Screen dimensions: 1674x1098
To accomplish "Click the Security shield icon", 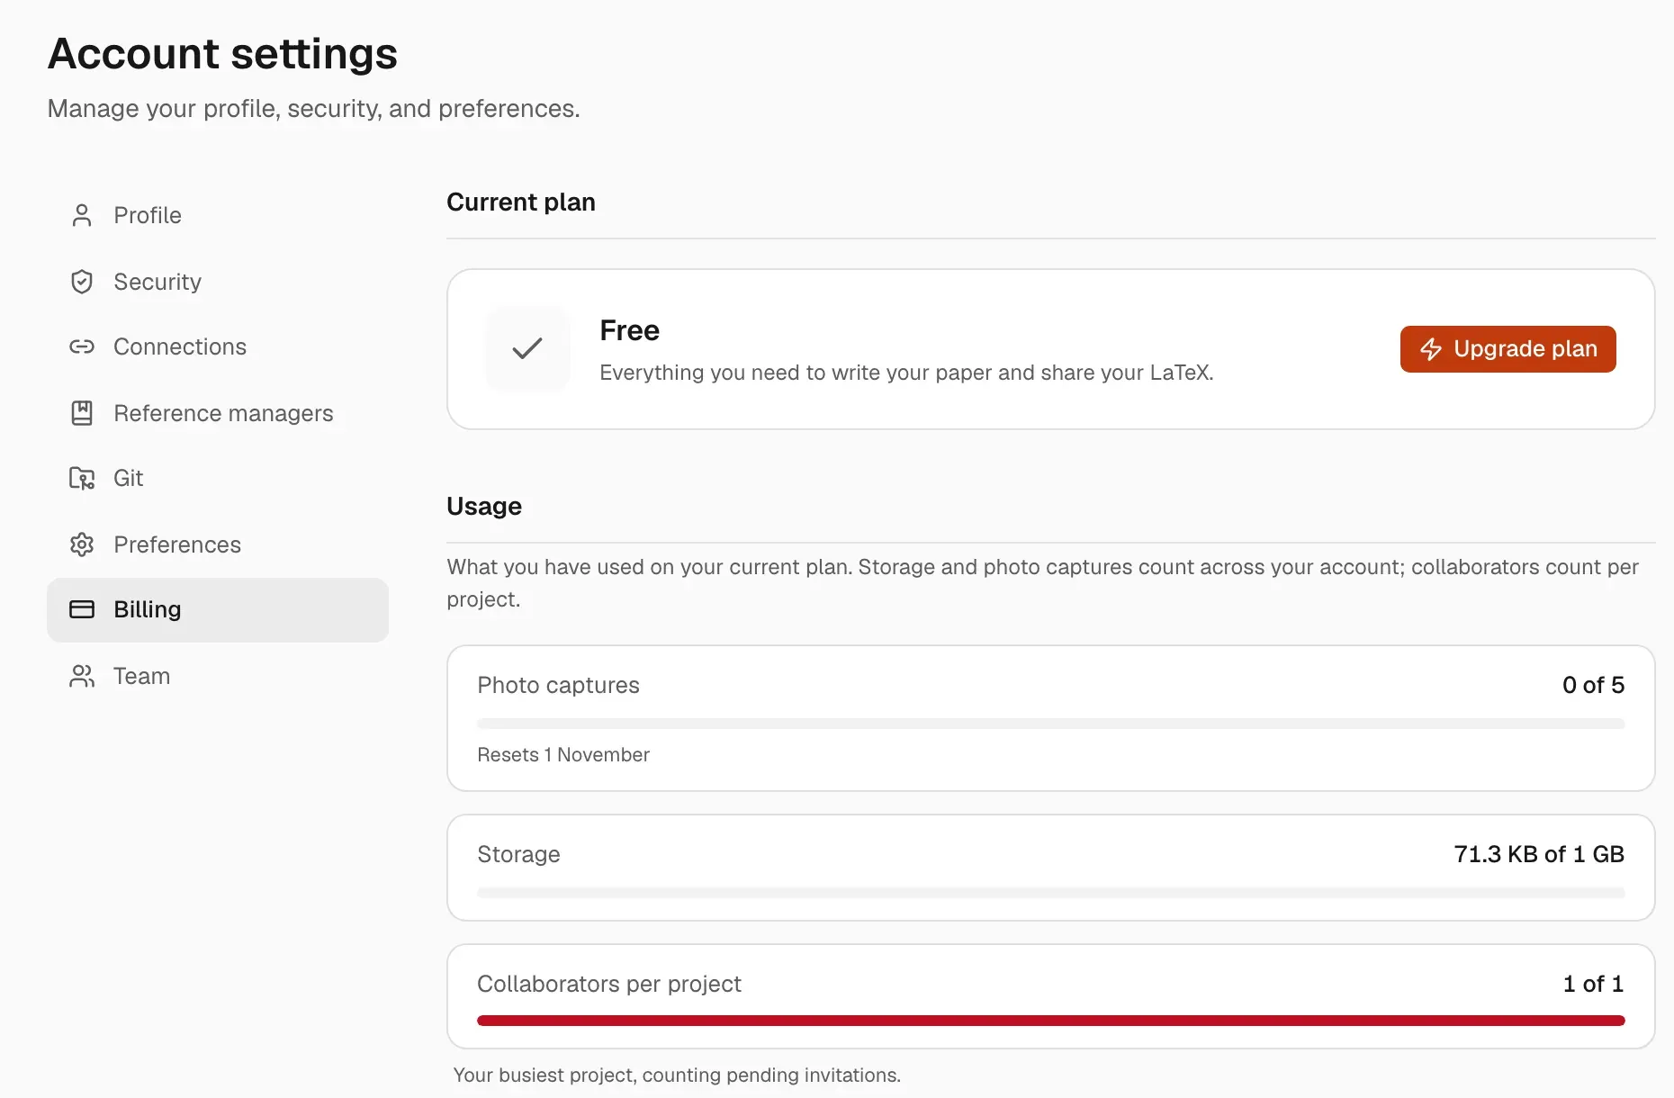I will (x=82, y=282).
